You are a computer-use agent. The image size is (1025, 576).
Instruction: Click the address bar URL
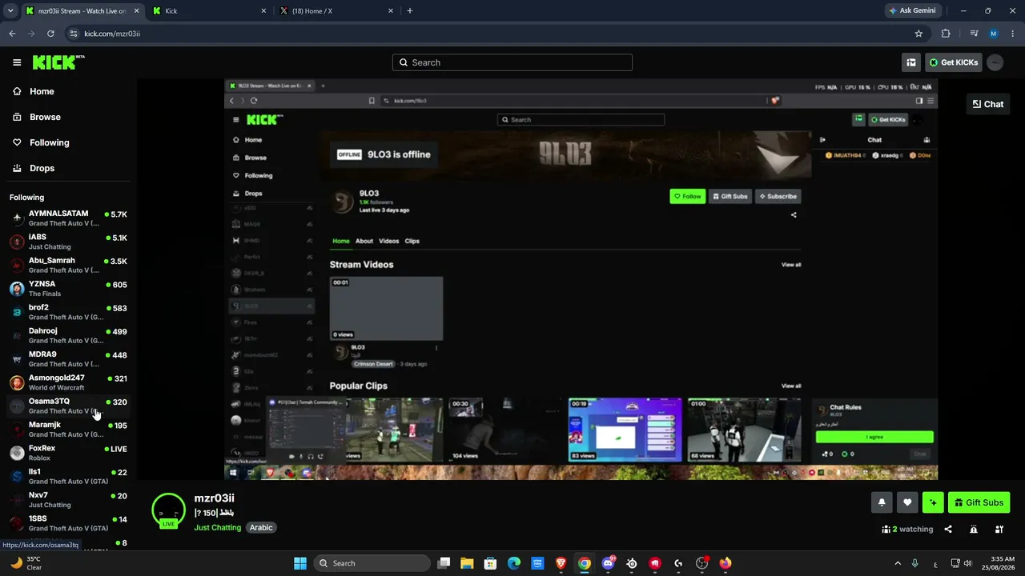[112, 34]
